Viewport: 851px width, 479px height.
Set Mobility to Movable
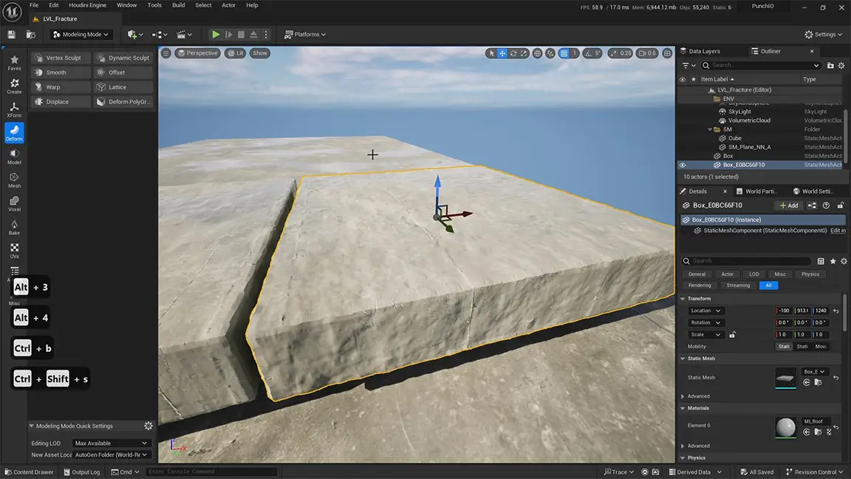pos(821,347)
